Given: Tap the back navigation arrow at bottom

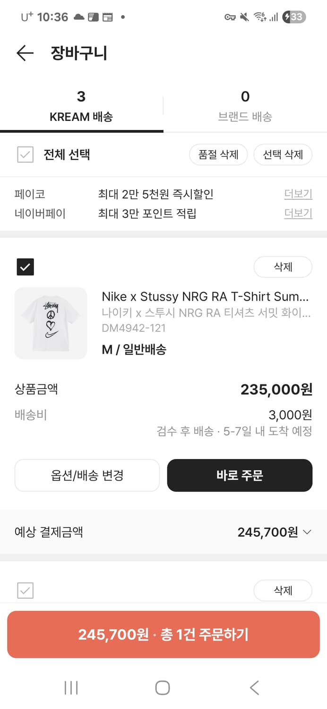Looking at the screenshot, I should click(254, 688).
